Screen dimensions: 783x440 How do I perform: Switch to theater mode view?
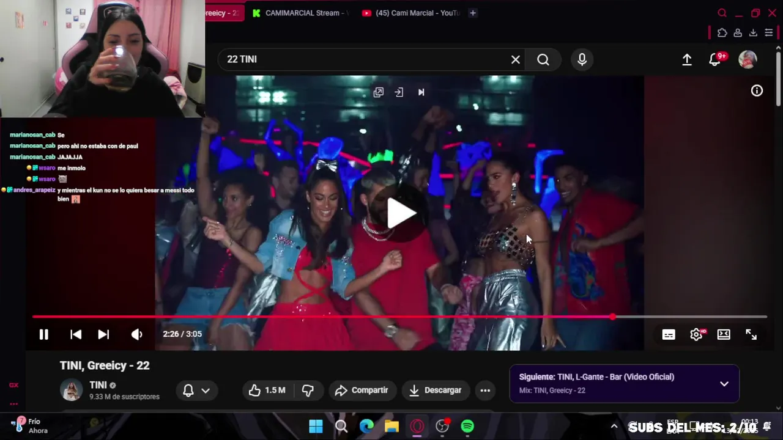pyautogui.click(x=724, y=334)
